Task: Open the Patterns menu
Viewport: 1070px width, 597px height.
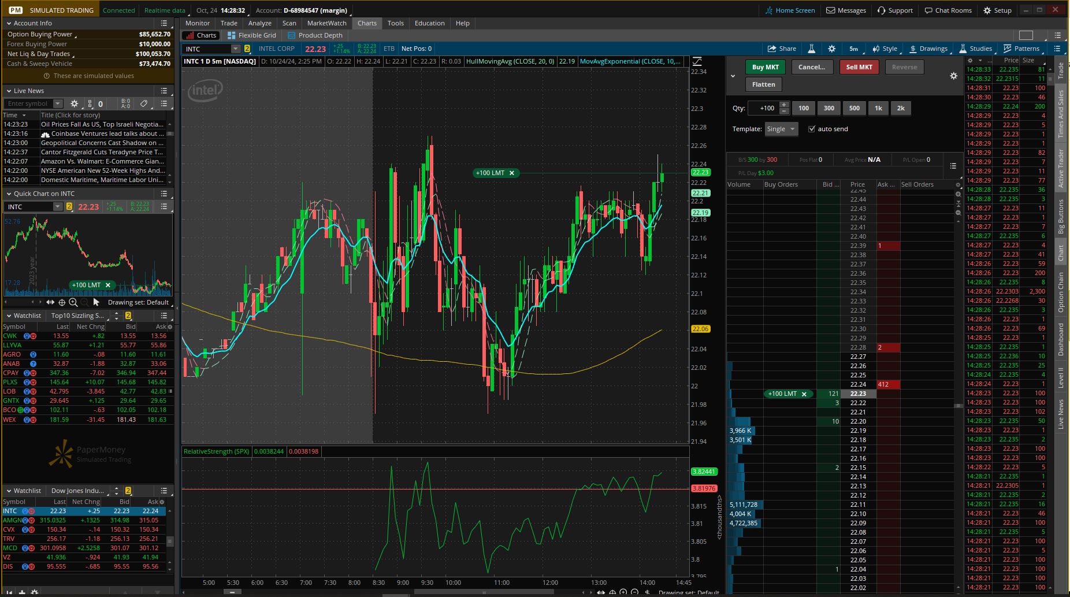Action: [x=1021, y=49]
